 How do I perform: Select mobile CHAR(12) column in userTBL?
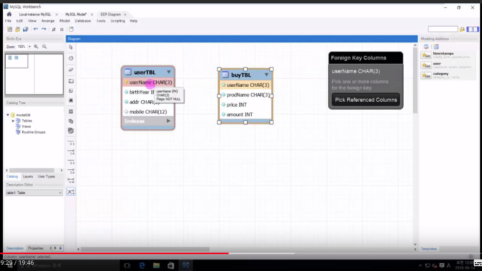pyautogui.click(x=148, y=112)
